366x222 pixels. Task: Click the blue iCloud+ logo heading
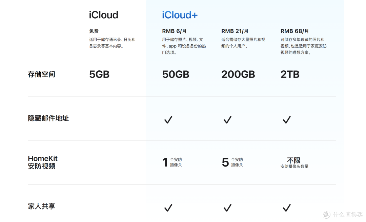(x=180, y=15)
